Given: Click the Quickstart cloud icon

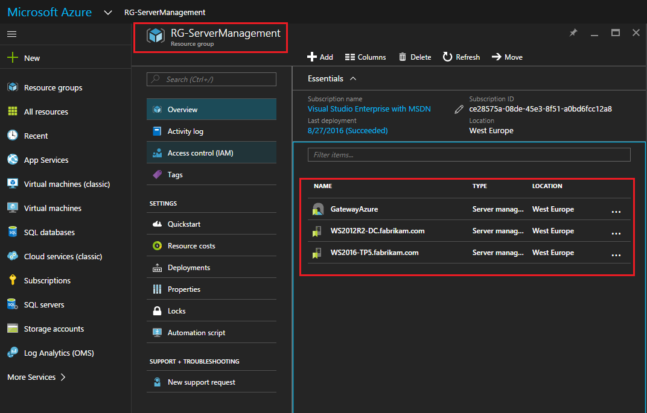Looking at the screenshot, I should [x=157, y=224].
